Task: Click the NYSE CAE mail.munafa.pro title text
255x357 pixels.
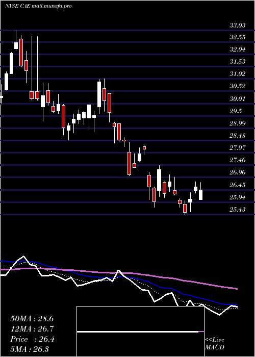Action: tap(38, 6)
